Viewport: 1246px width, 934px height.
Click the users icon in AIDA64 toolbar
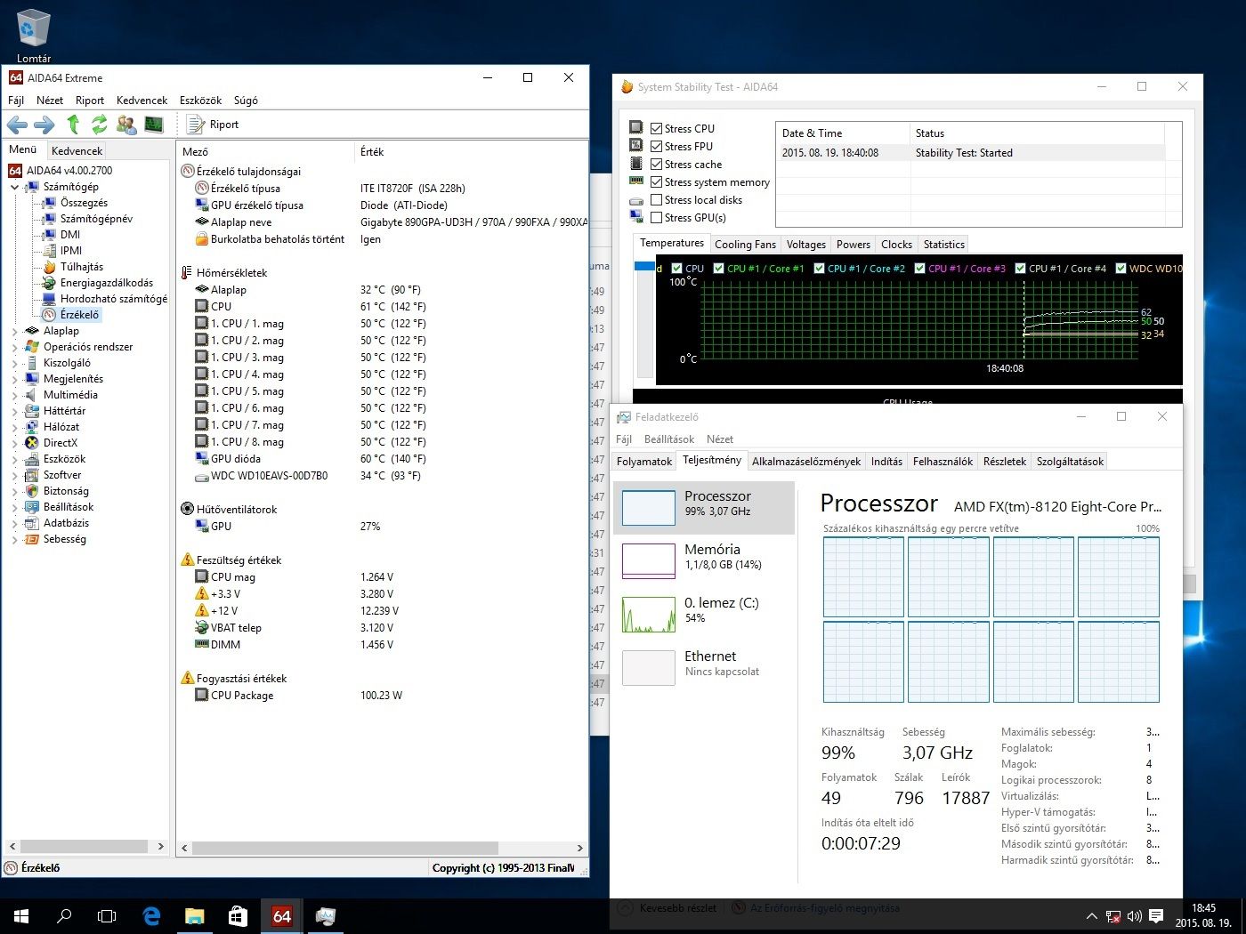126,125
